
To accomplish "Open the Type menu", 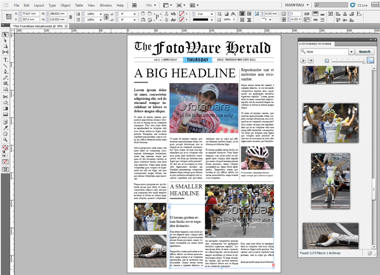I will tap(52, 5).
